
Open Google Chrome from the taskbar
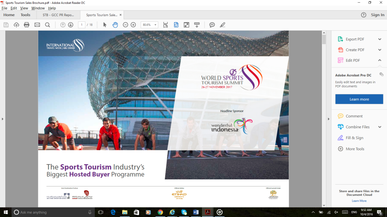160,212
